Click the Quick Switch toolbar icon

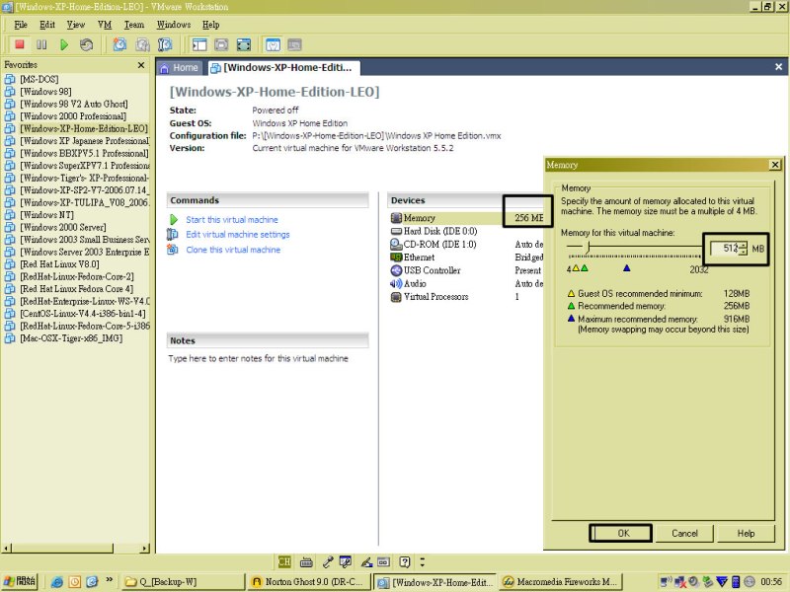(221, 44)
